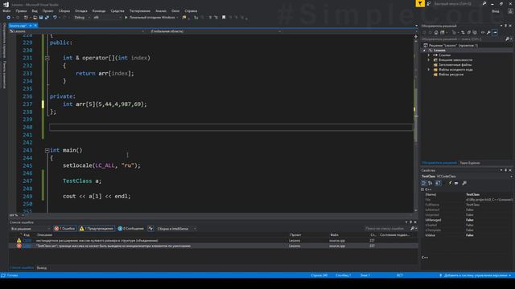Click the warning code link in error list

point(27,241)
